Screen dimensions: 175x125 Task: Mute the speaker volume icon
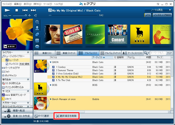pos(35,16)
